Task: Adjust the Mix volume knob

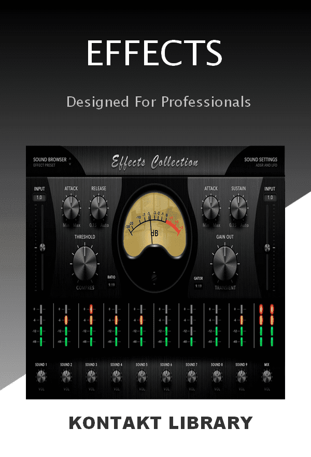Action: point(267,377)
